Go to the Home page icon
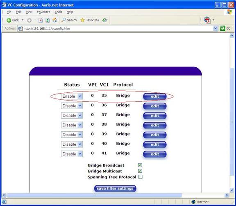This screenshot has height=206, width=236. pyautogui.click(x=55, y=20)
